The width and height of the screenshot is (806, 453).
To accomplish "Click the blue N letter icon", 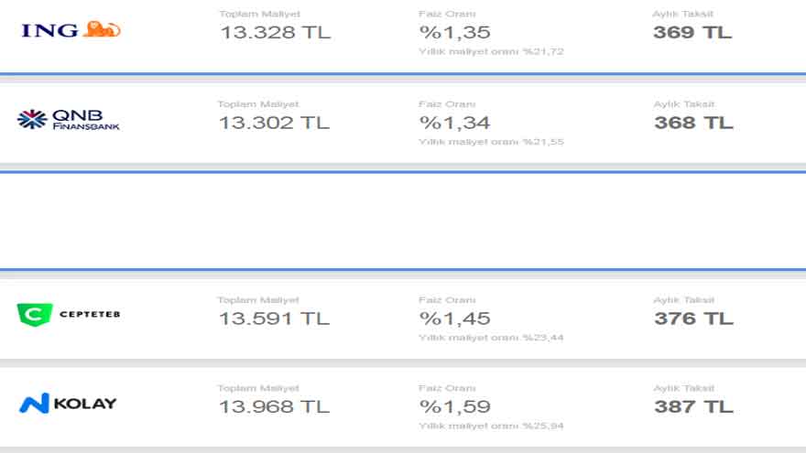I will [x=34, y=404].
